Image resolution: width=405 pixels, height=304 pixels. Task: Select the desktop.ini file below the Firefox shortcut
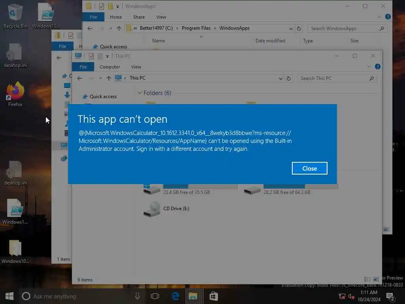pos(15,173)
